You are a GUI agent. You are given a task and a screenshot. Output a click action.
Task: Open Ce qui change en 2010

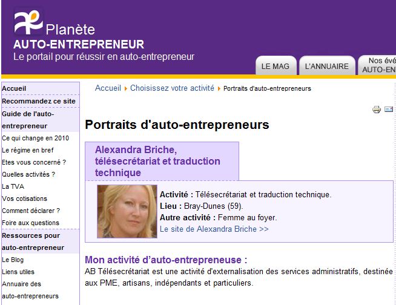click(x=35, y=138)
